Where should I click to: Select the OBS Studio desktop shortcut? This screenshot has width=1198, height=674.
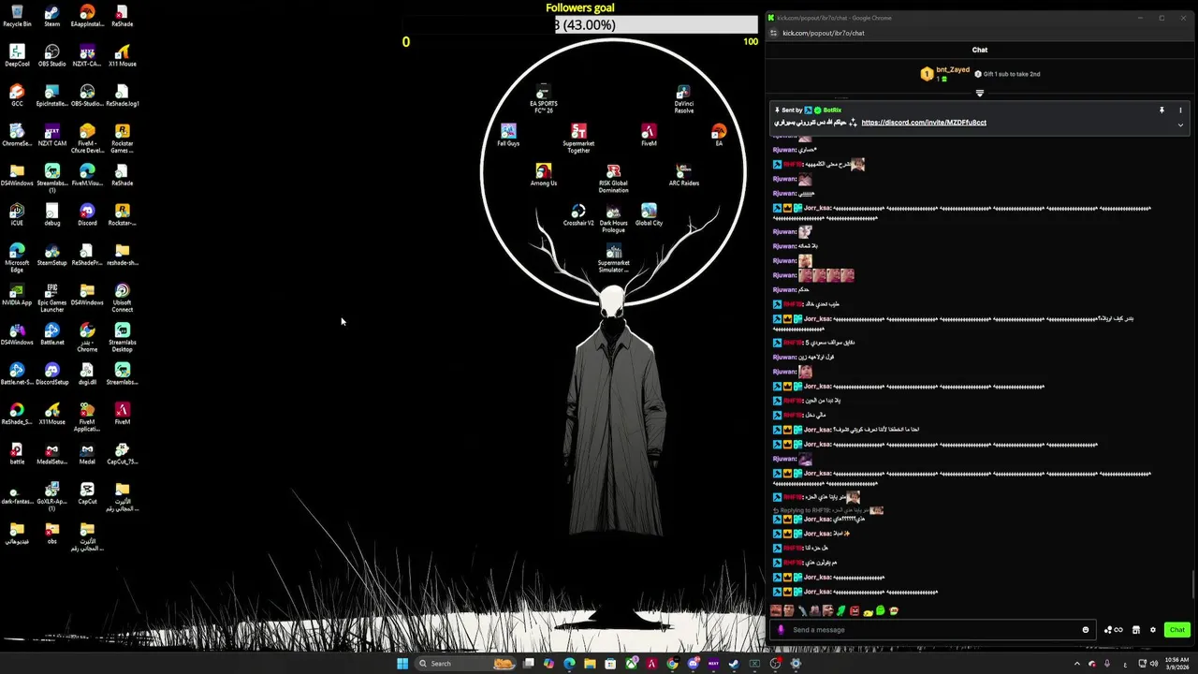click(x=51, y=56)
